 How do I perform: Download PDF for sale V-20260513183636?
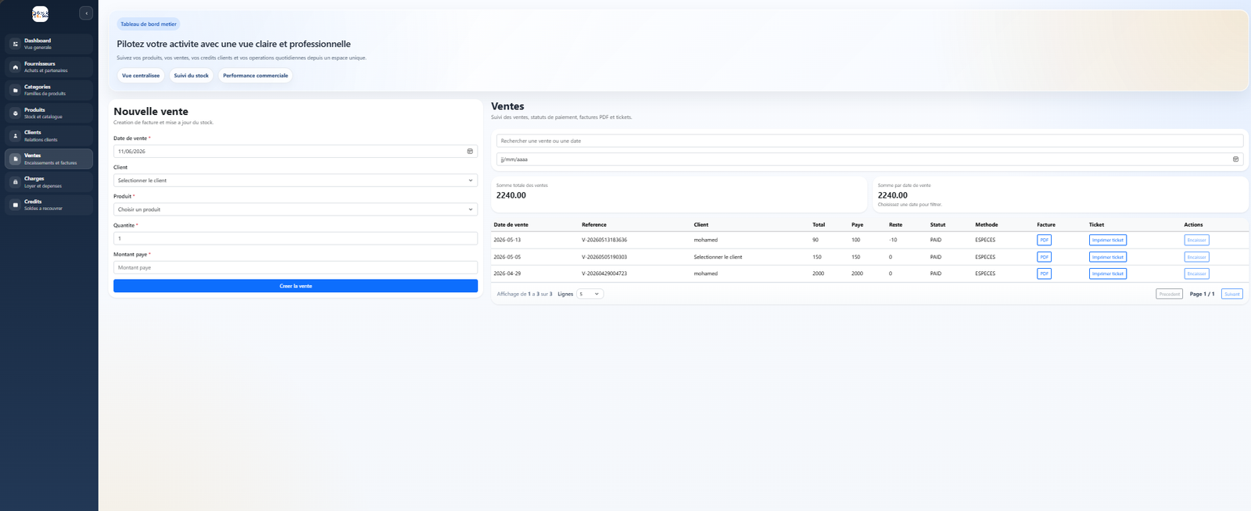tap(1044, 240)
